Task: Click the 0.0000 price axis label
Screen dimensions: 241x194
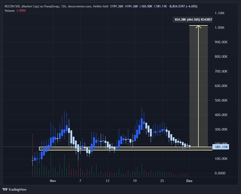Action: coord(220,173)
